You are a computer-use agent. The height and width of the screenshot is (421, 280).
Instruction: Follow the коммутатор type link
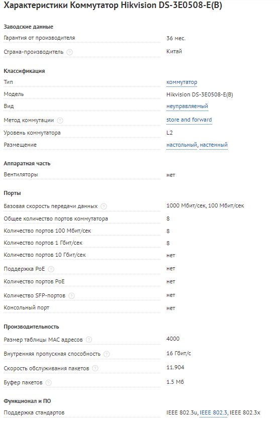point(181,82)
